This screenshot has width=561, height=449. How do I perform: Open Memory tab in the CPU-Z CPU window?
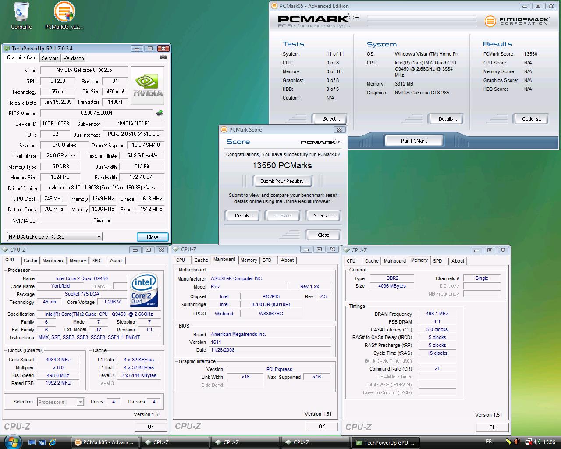click(x=78, y=260)
